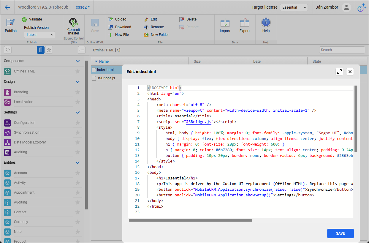Viewport: 369px width, 243px height.
Task: Click the sidebar vertical scrollbar
Action: click(x=86, y=135)
